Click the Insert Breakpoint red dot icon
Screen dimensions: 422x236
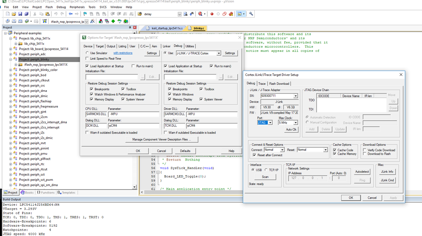(212, 14)
